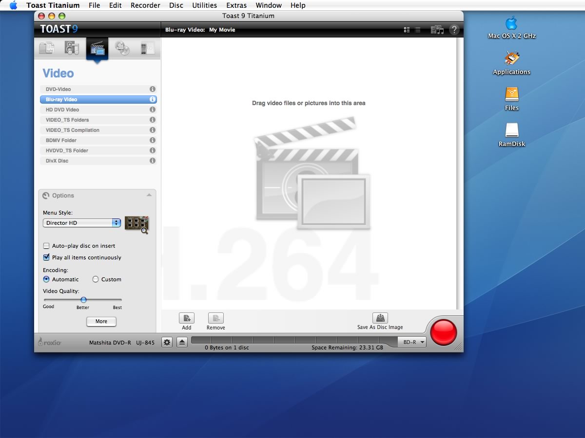Eject the disc with eject button
This screenshot has width=585, height=438.
(182, 342)
